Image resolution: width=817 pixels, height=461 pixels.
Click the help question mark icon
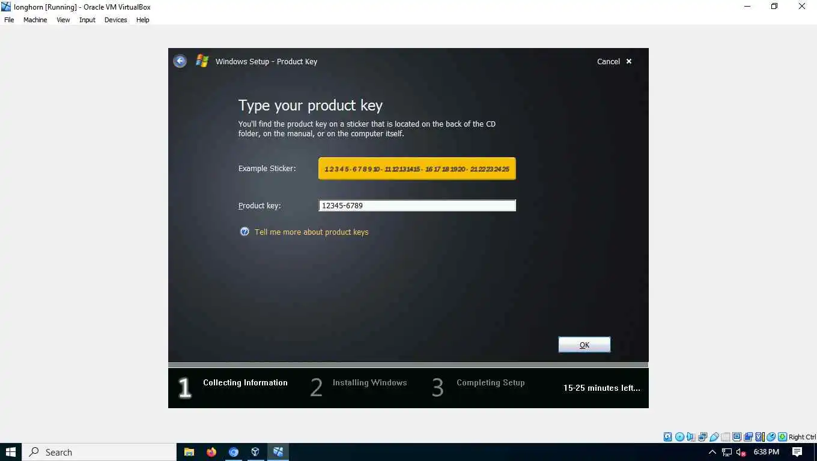click(244, 232)
